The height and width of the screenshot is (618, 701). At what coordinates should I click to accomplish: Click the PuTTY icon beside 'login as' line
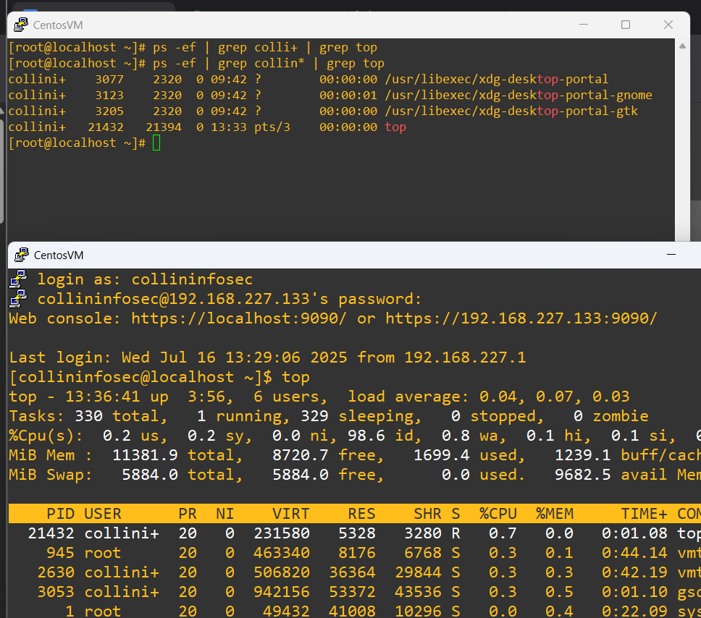tap(18, 279)
